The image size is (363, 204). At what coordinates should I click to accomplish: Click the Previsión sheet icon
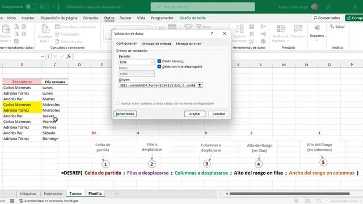[298, 29]
